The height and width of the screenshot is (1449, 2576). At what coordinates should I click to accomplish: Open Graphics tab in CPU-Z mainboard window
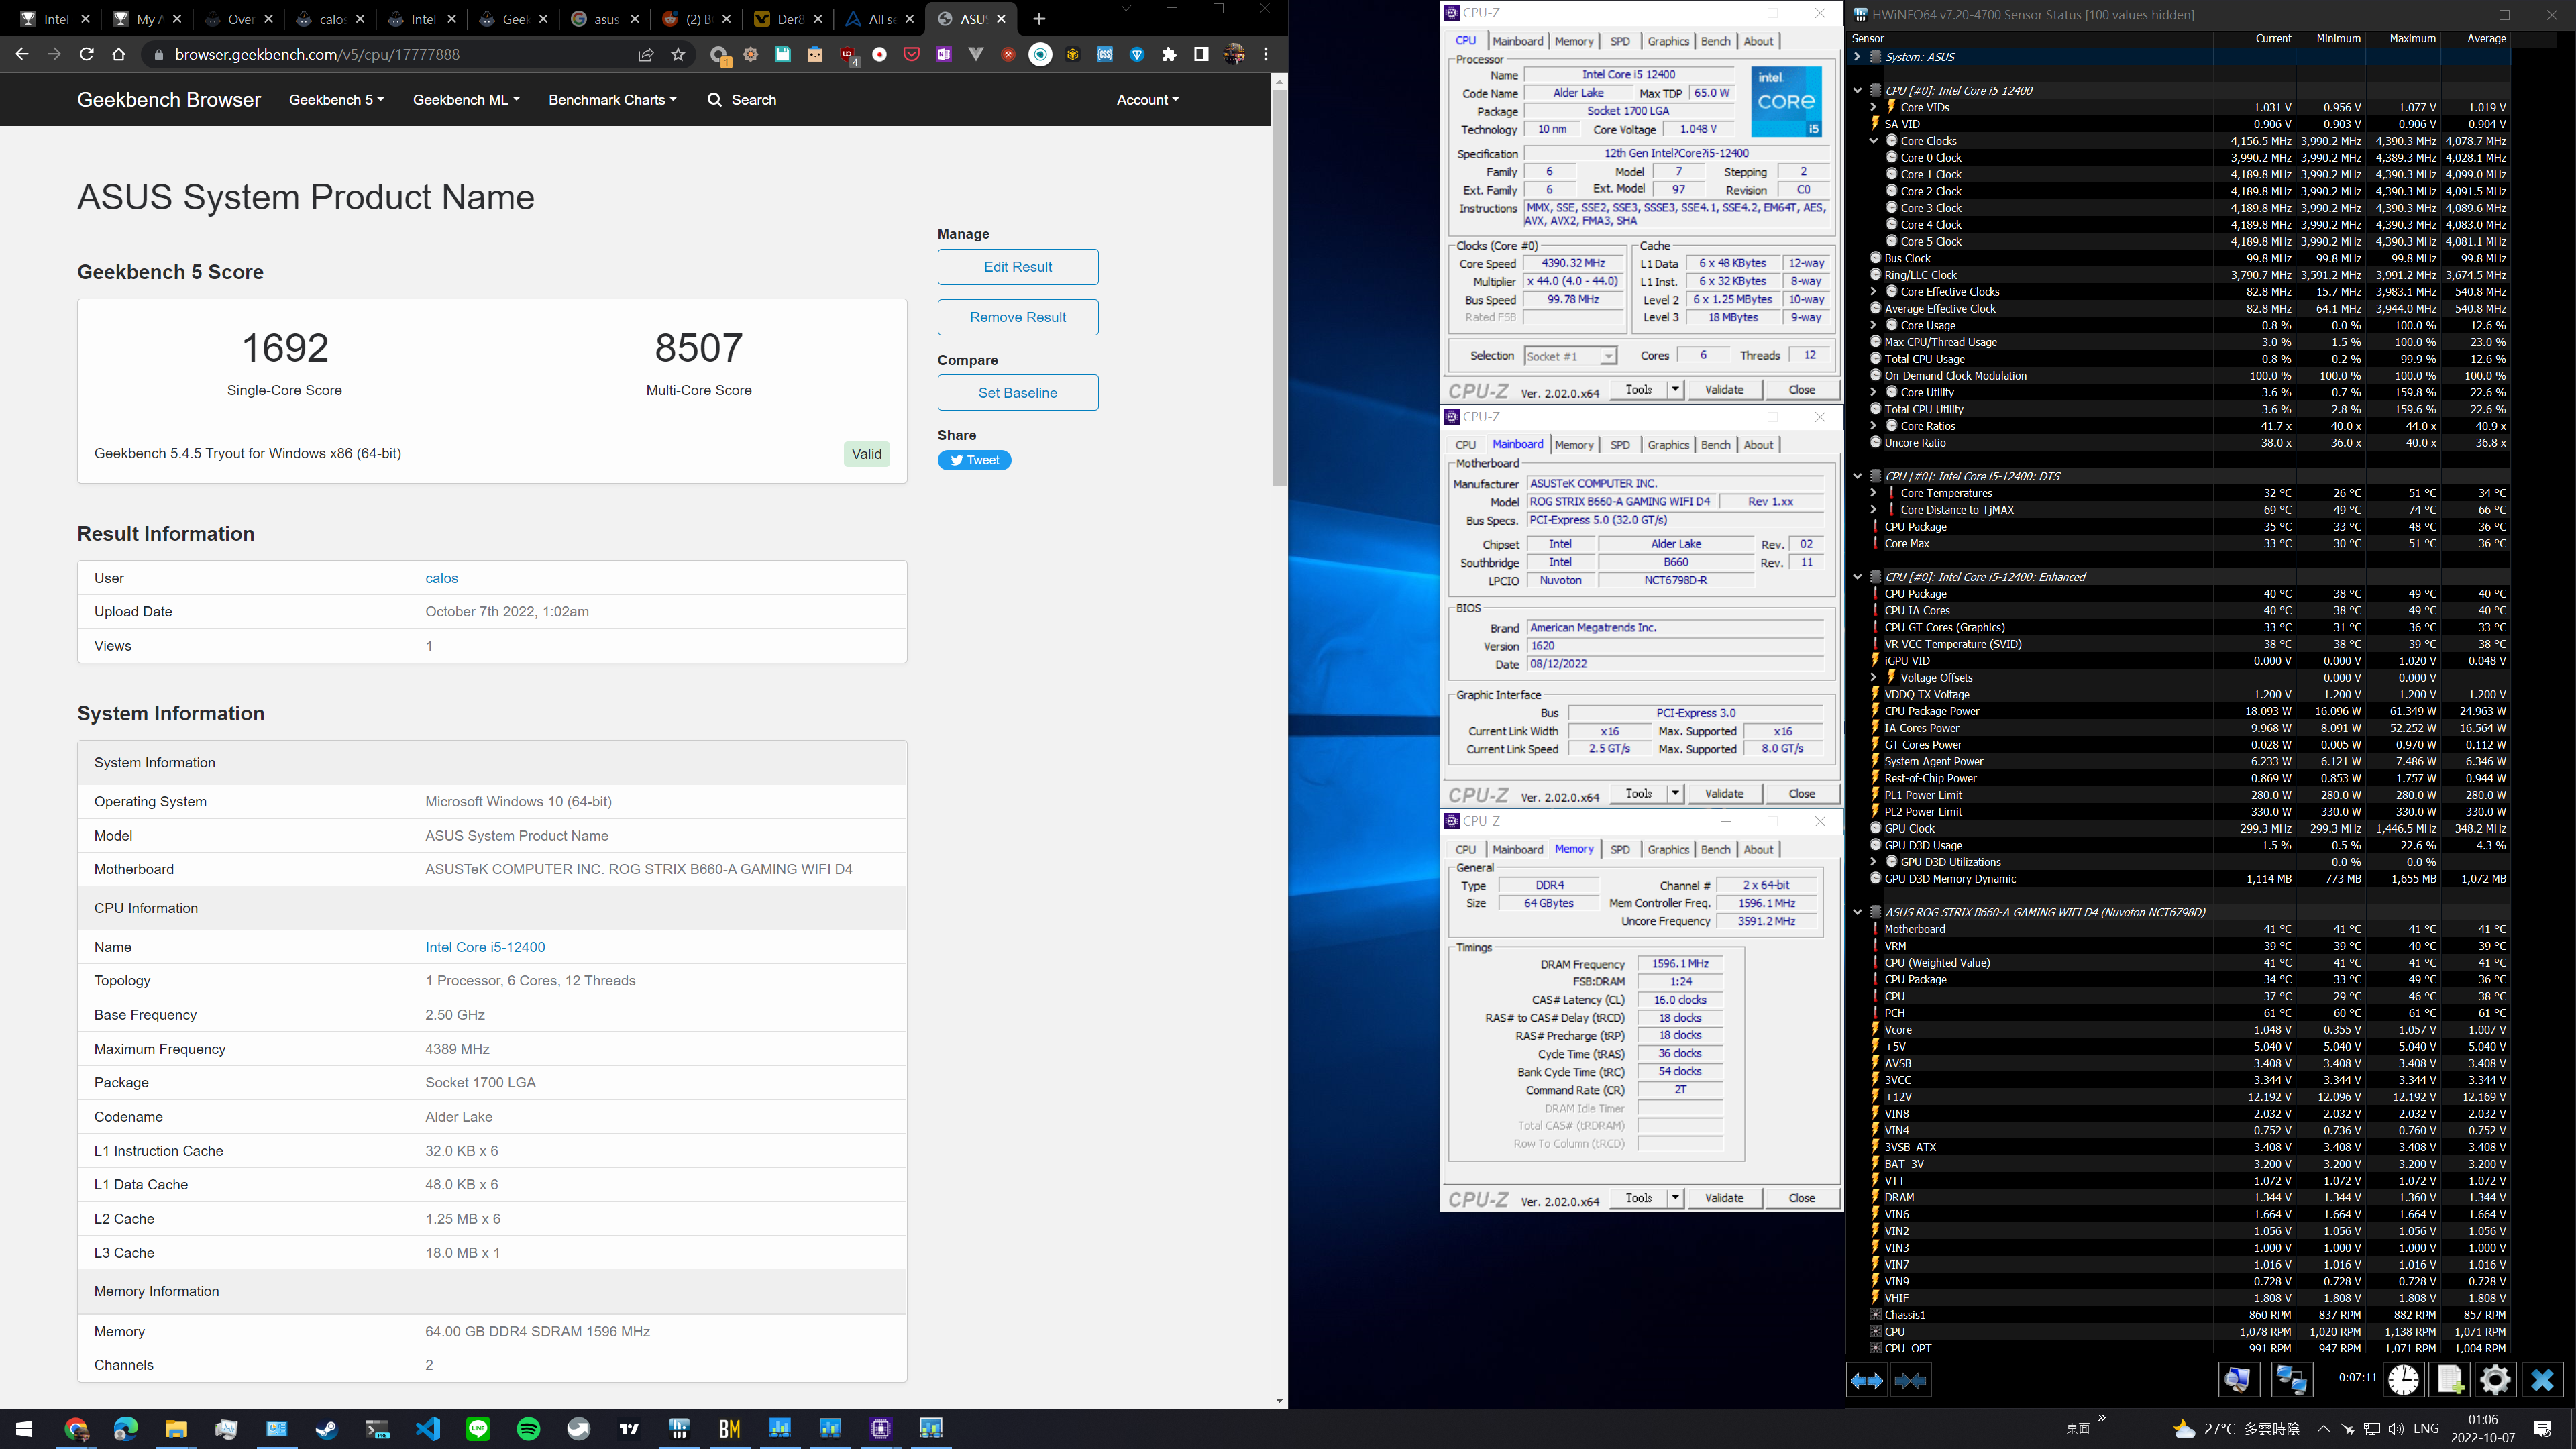pyautogui.click(x=1668, y=445)
